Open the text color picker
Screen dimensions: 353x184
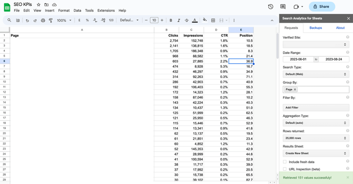(x=195, y=20)
